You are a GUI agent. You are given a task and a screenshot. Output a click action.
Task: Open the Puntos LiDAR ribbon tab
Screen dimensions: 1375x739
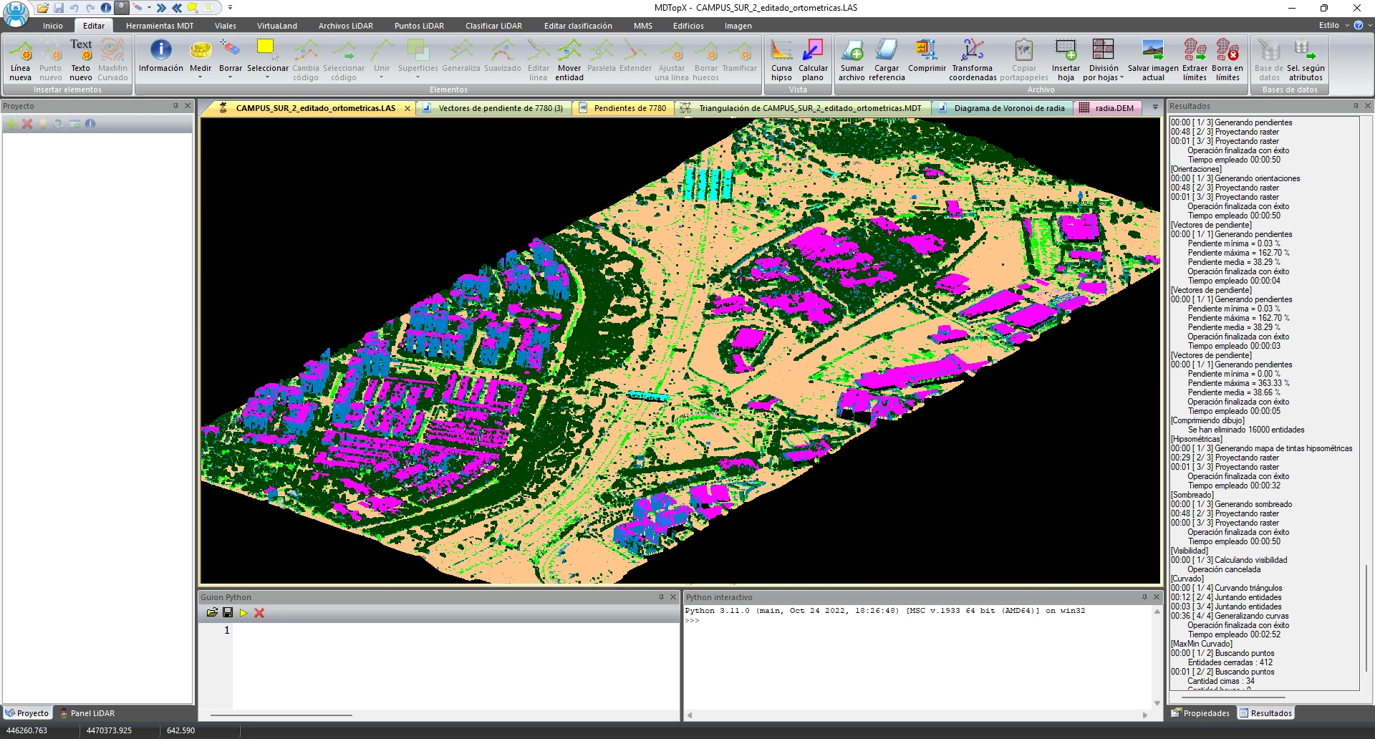click(x=419, y=26)
